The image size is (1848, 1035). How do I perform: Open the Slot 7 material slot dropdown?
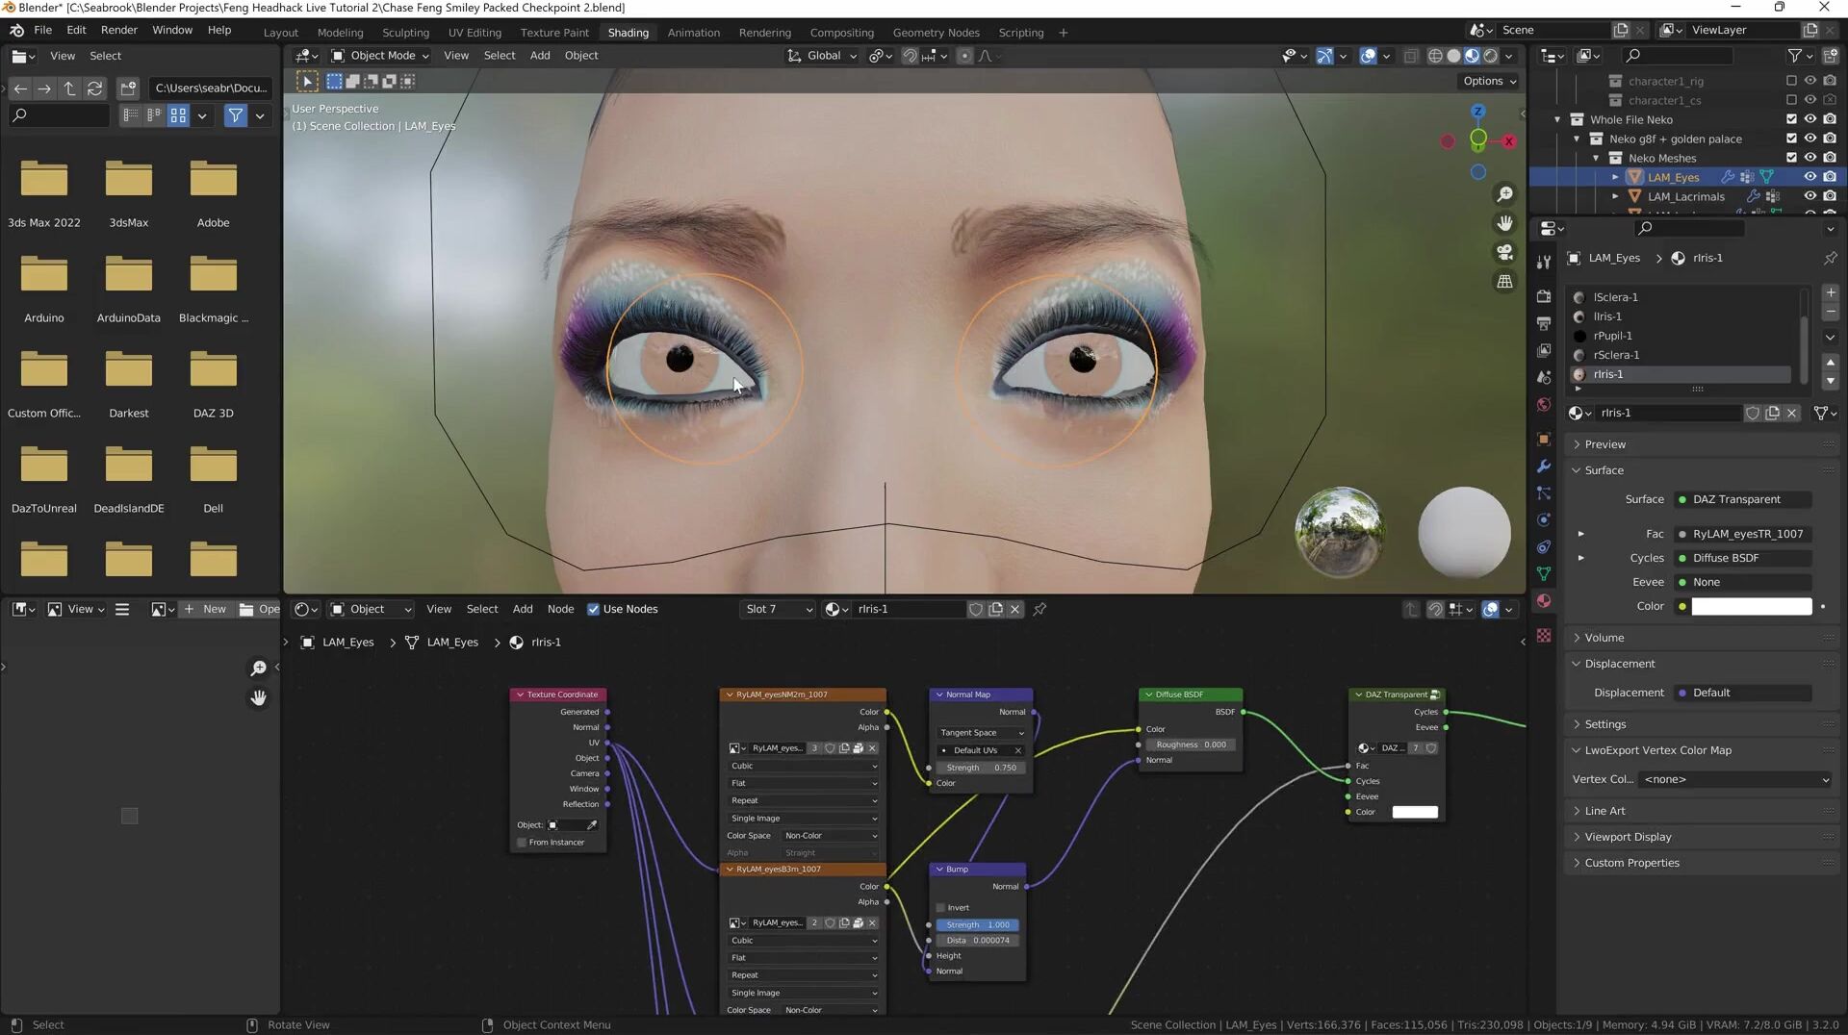coord(778,609)
